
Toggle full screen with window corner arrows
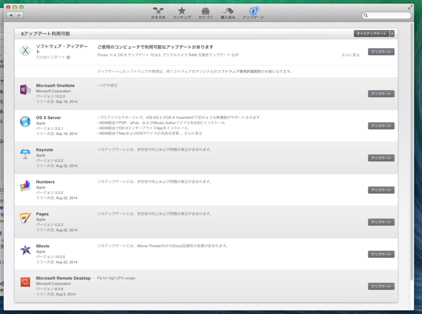pos(410,8)
